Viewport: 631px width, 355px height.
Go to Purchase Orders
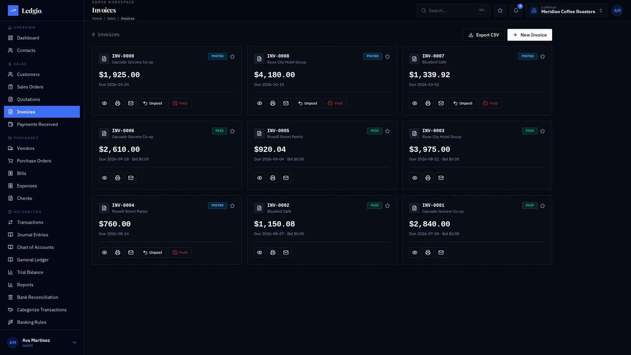point(42,161)
